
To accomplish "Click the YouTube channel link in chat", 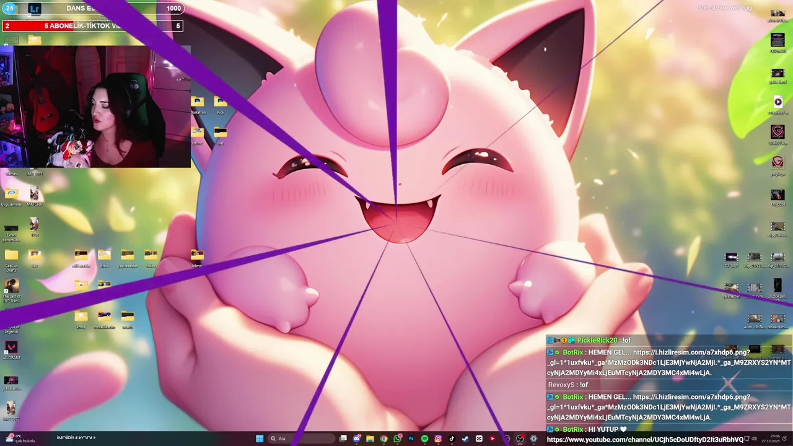I will pyautogui.click(x=645, y=440).
